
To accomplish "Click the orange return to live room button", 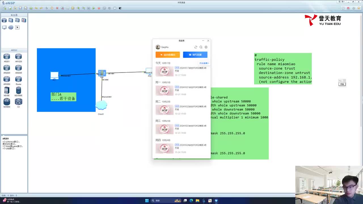I will (168, 55).
